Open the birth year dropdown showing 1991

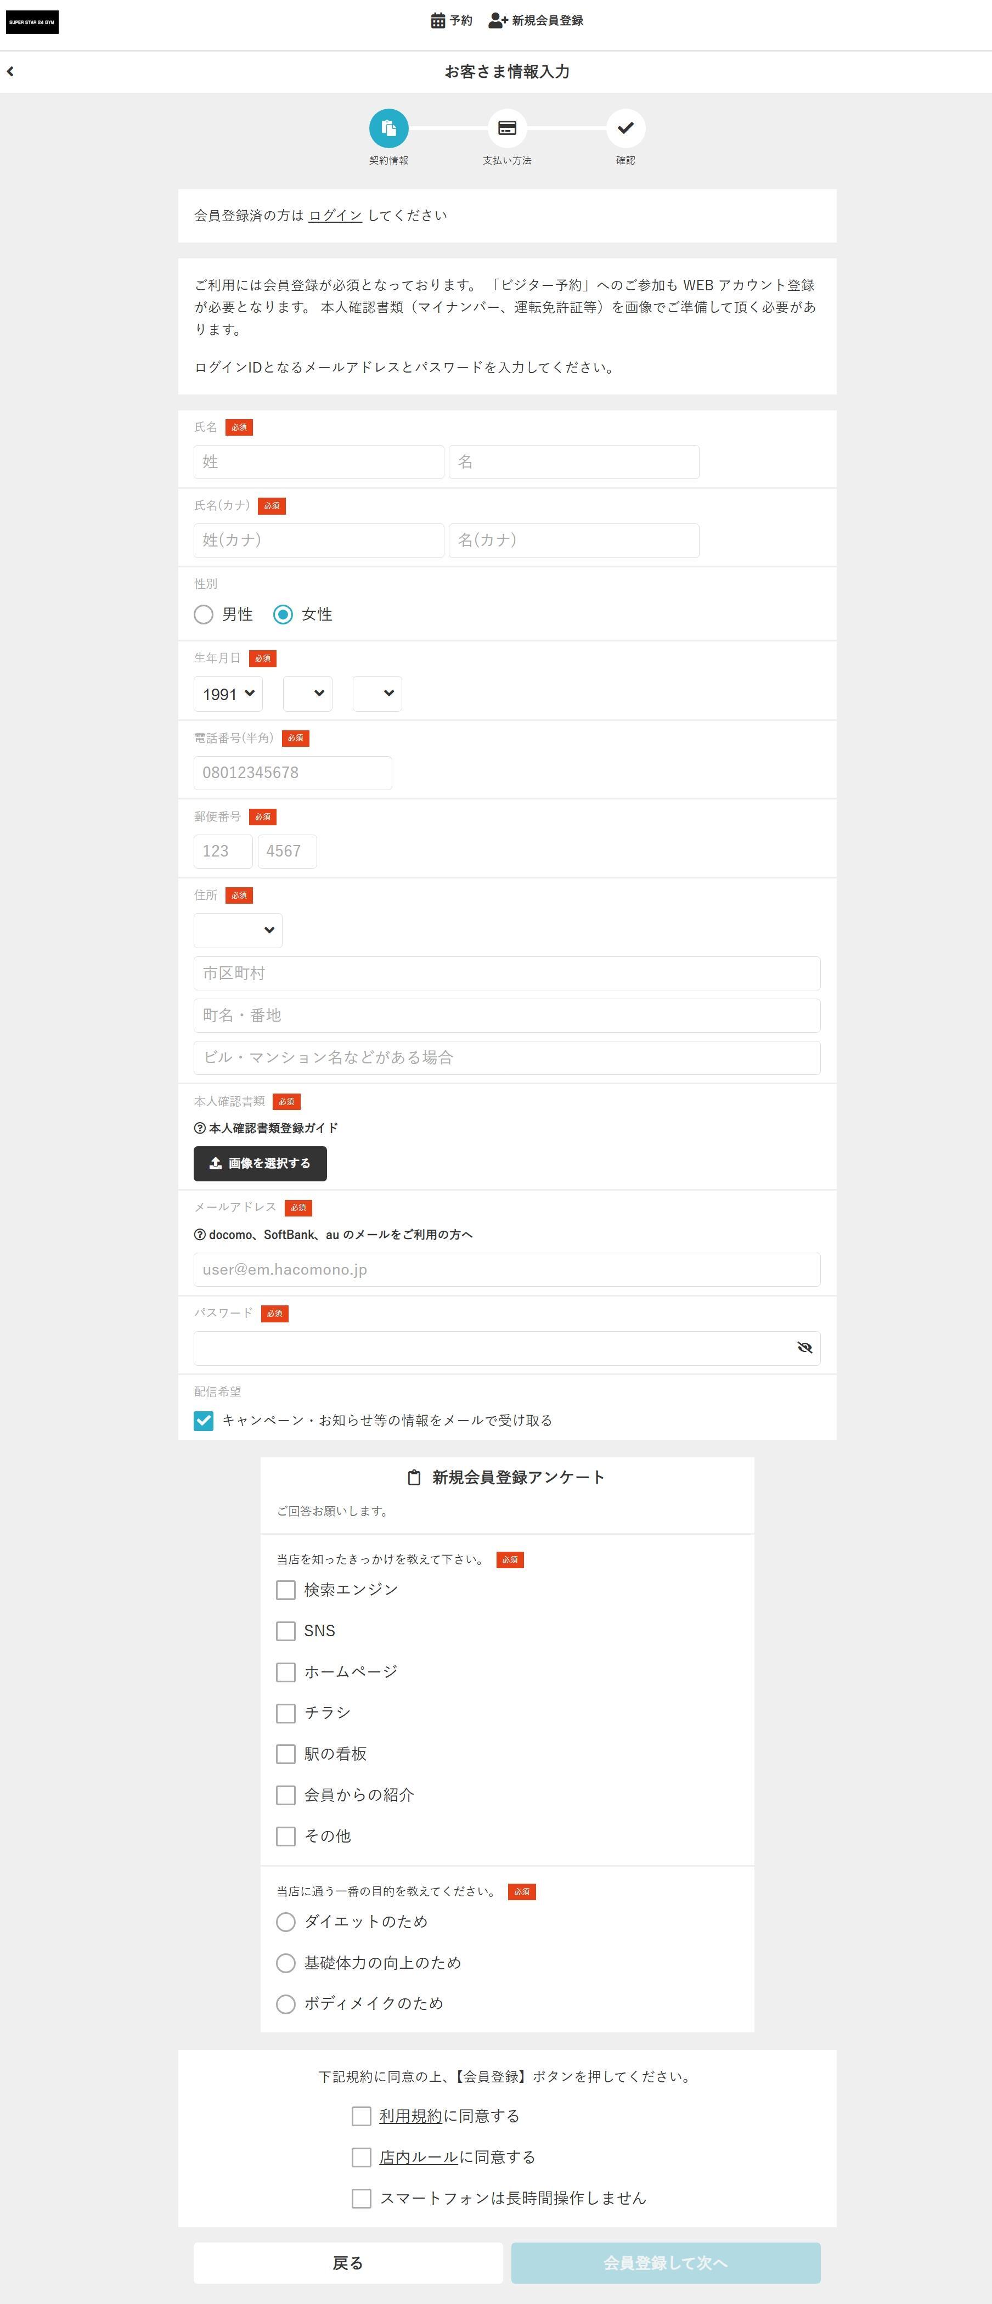click(x=228, y=694)
